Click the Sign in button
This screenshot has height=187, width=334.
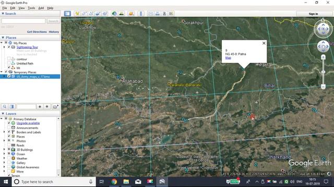coord(313,14)
